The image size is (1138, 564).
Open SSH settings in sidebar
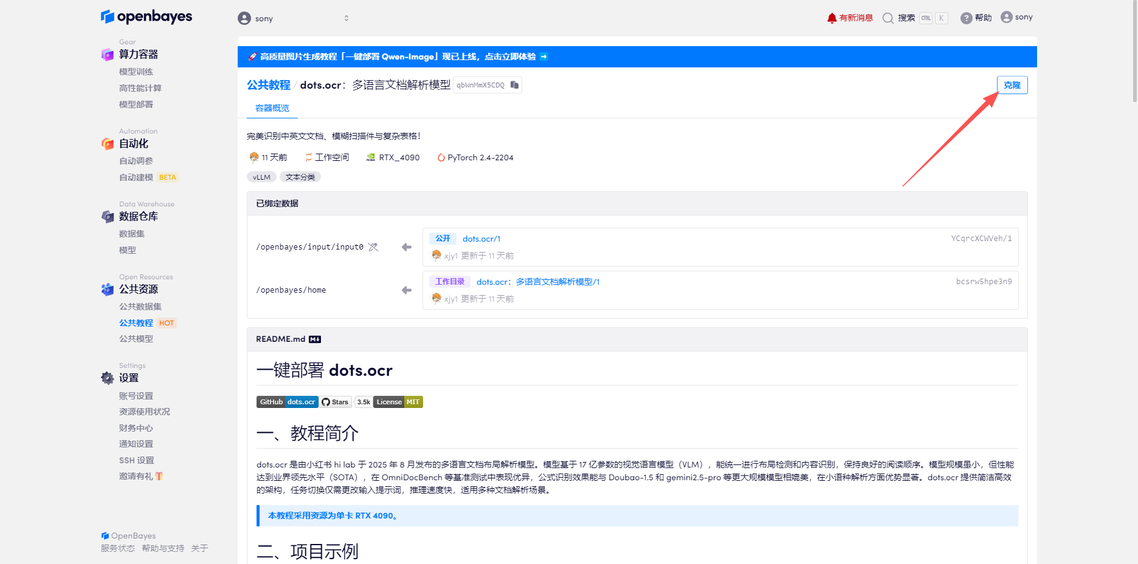pyautogui.click(x=136, y=460)
